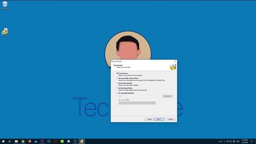
Task: Click the Browse button
Action: 168,96
